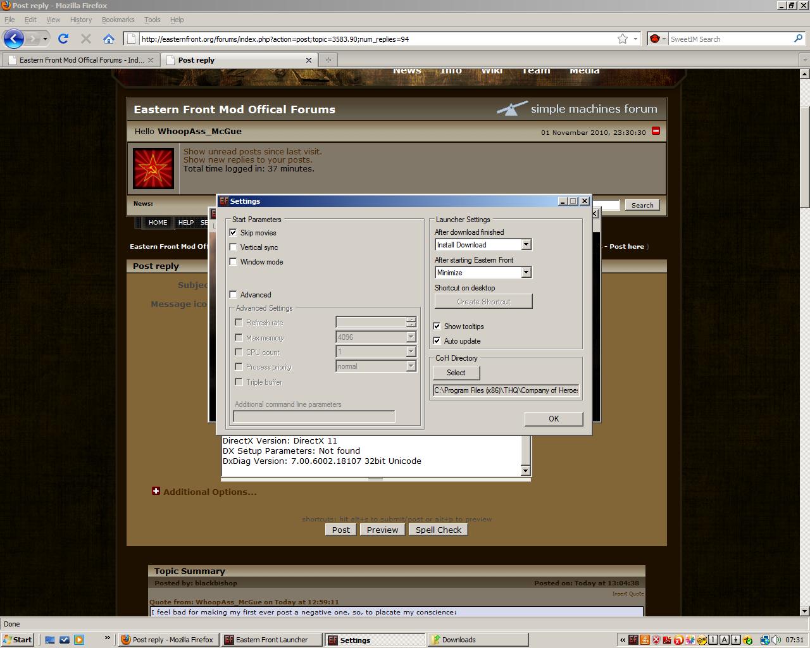The image size is (810, 648).
Task: Open the Max memory 4096 dropdown
Action: click(411, 337)
